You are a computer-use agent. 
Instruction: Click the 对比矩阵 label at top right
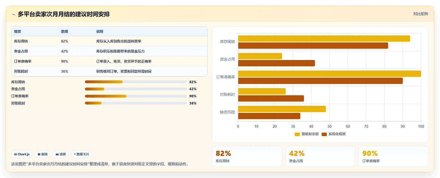pyautogui.click(x=420, y=14)
